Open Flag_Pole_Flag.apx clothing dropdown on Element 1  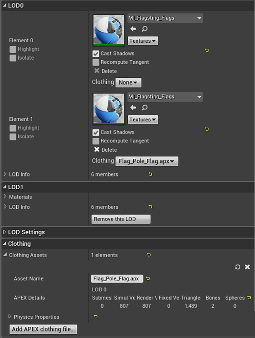(147, 161)
